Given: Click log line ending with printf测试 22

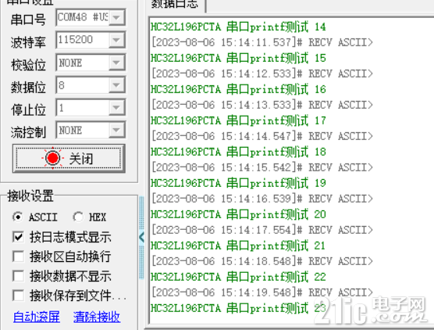Looking at the screenshot, I should tap(238, 277).
